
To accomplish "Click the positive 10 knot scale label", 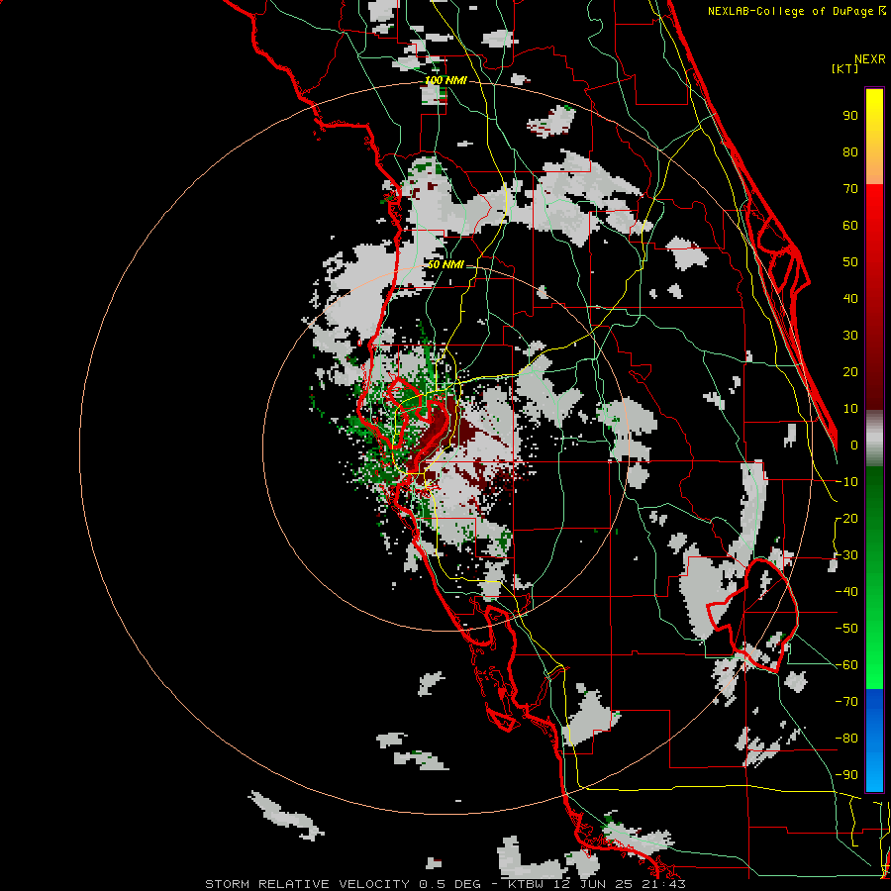I will (x=850, y=409).
